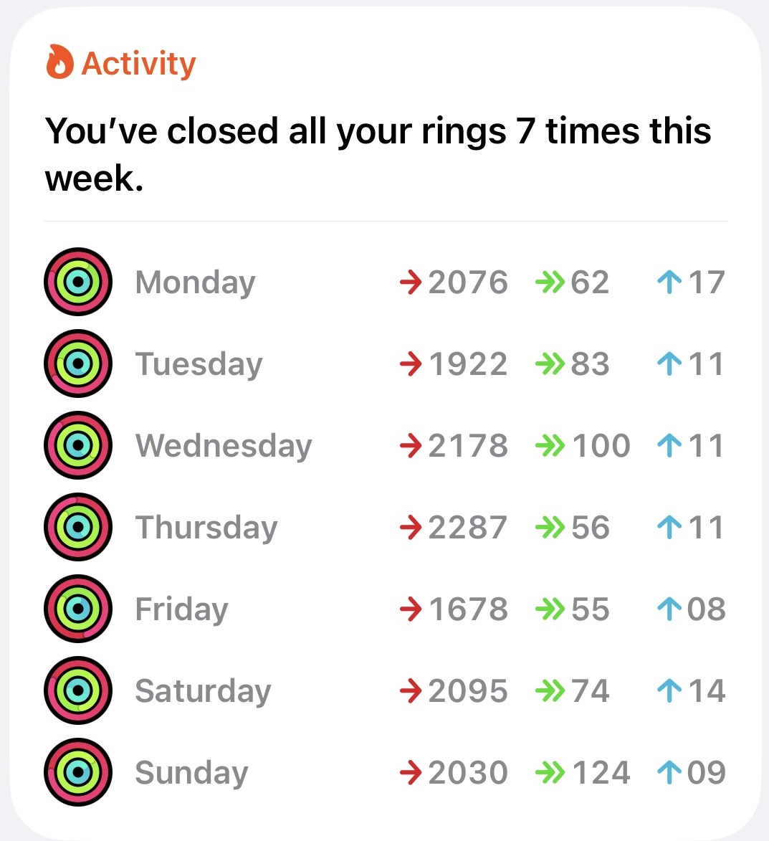Select the Wednesday day label
The image size is (769, 841).
tap(224, 445)
